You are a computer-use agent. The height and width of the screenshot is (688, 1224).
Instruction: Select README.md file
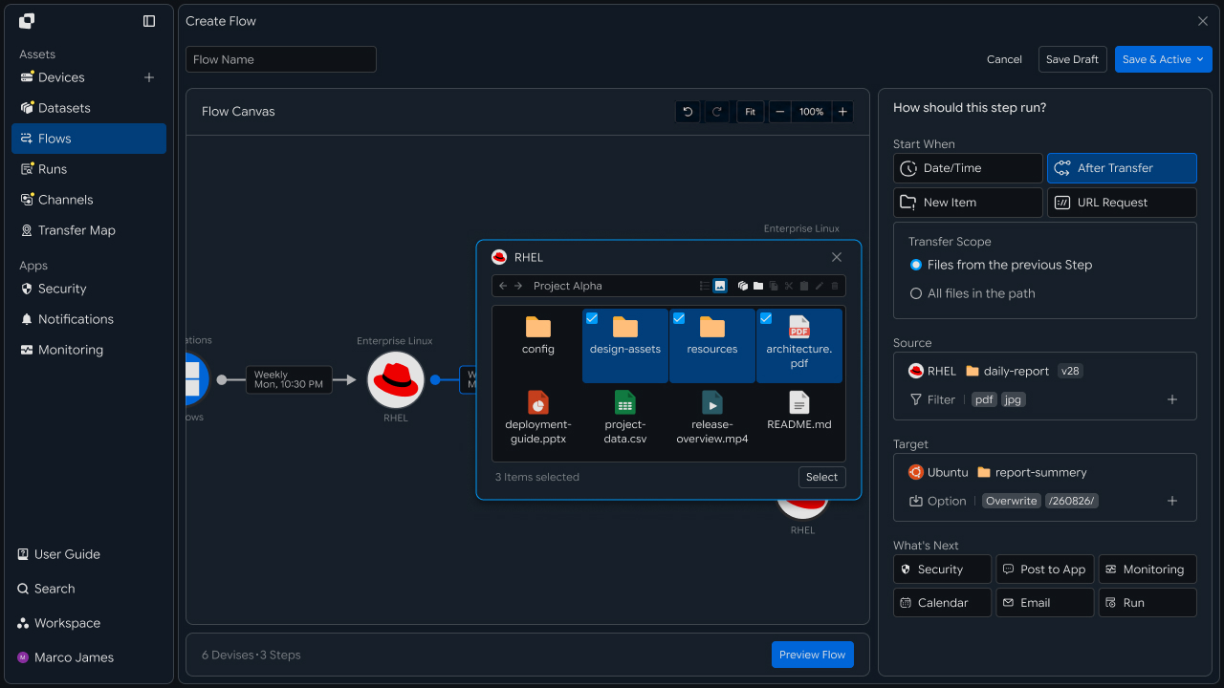coord(799,411)
